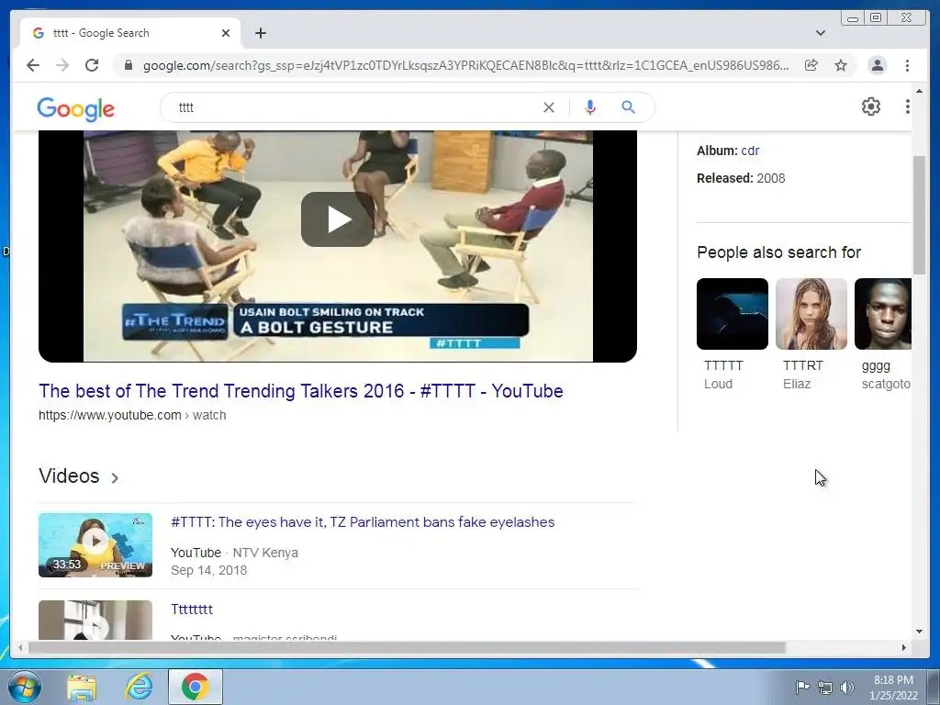The width and height of the screenshot is (940, 705).
Task: Expand the Videos section heading
Action: tap(79, 476)
